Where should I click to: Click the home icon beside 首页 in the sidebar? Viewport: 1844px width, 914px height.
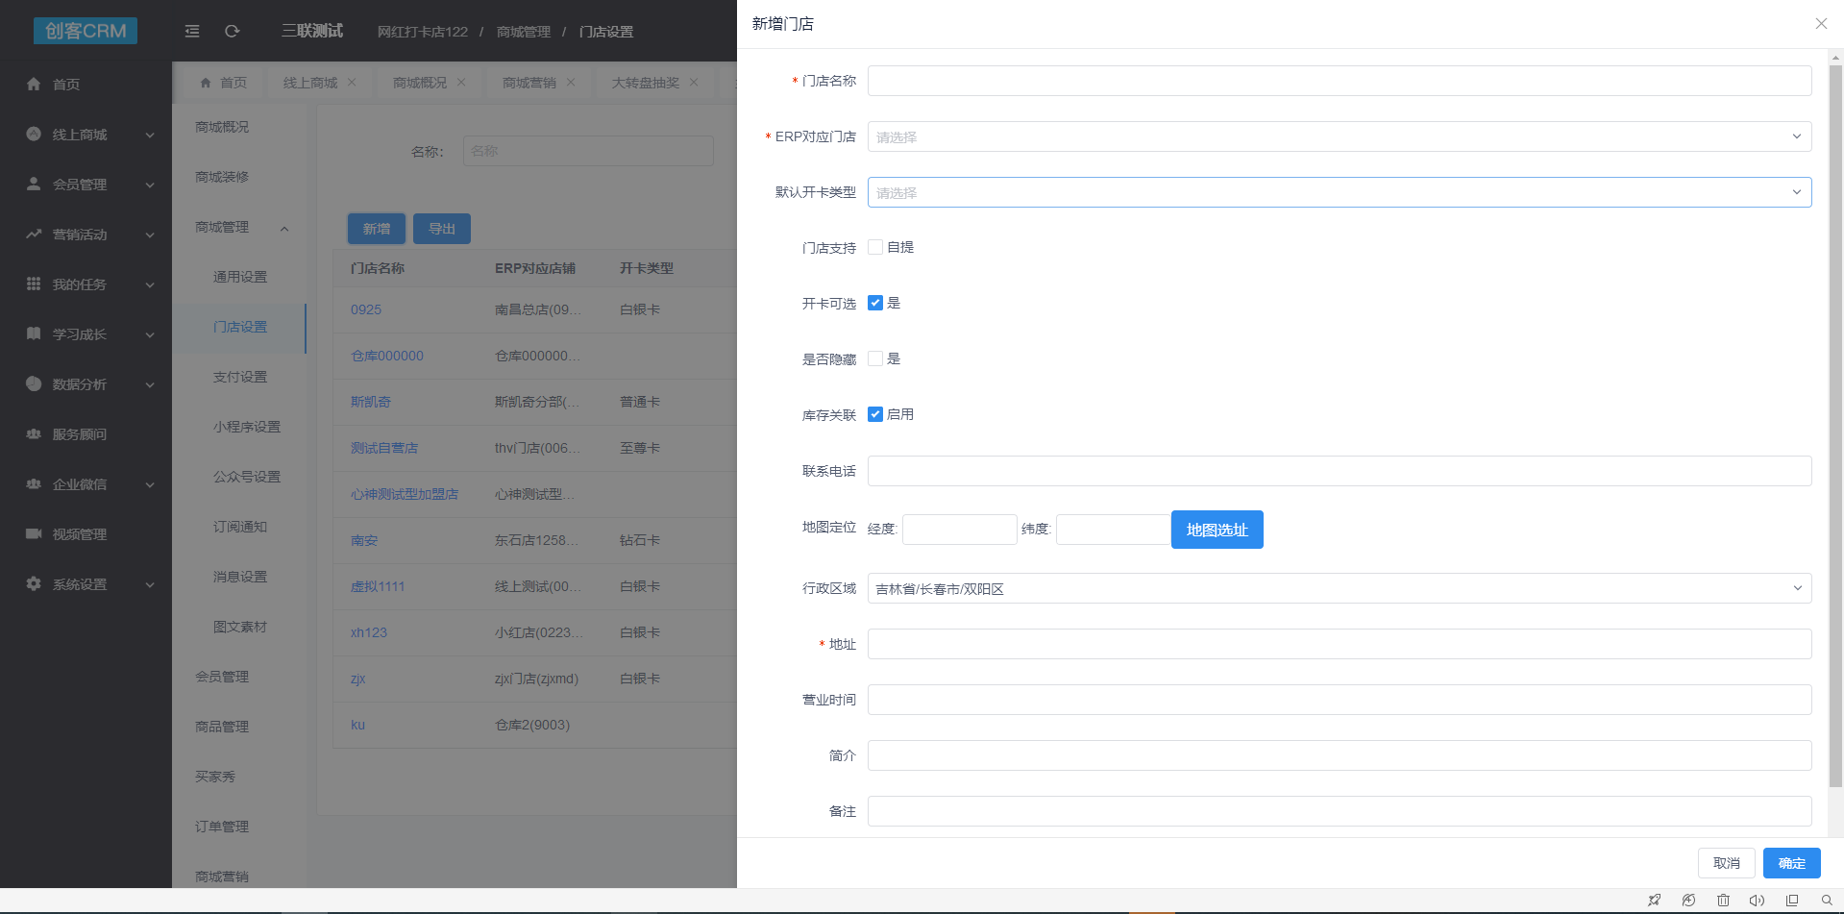[34, 84]
